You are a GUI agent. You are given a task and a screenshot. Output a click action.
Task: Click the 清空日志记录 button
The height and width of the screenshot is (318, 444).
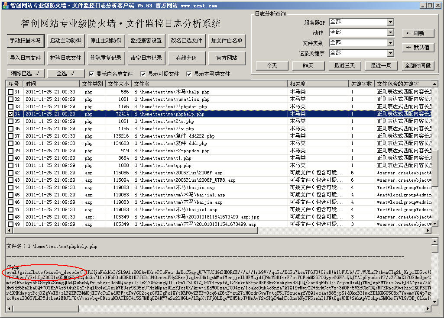click(x=146, y=58)
